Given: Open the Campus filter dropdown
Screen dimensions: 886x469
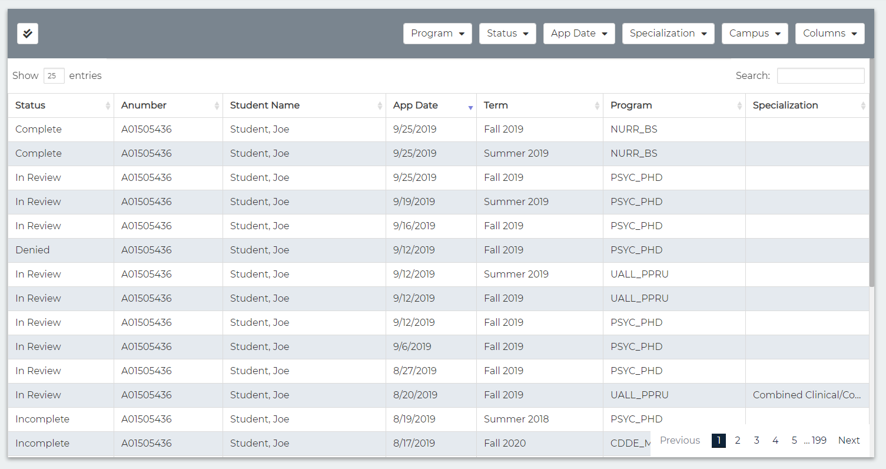Looking at the screenshot, I should (x=755, y=34).
